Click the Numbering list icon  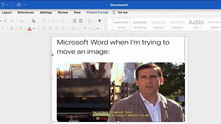[x=53, y=21]
